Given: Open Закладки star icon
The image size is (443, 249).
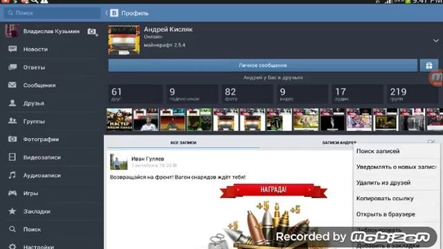Looking at the screenshot, I should click(12, 211).
